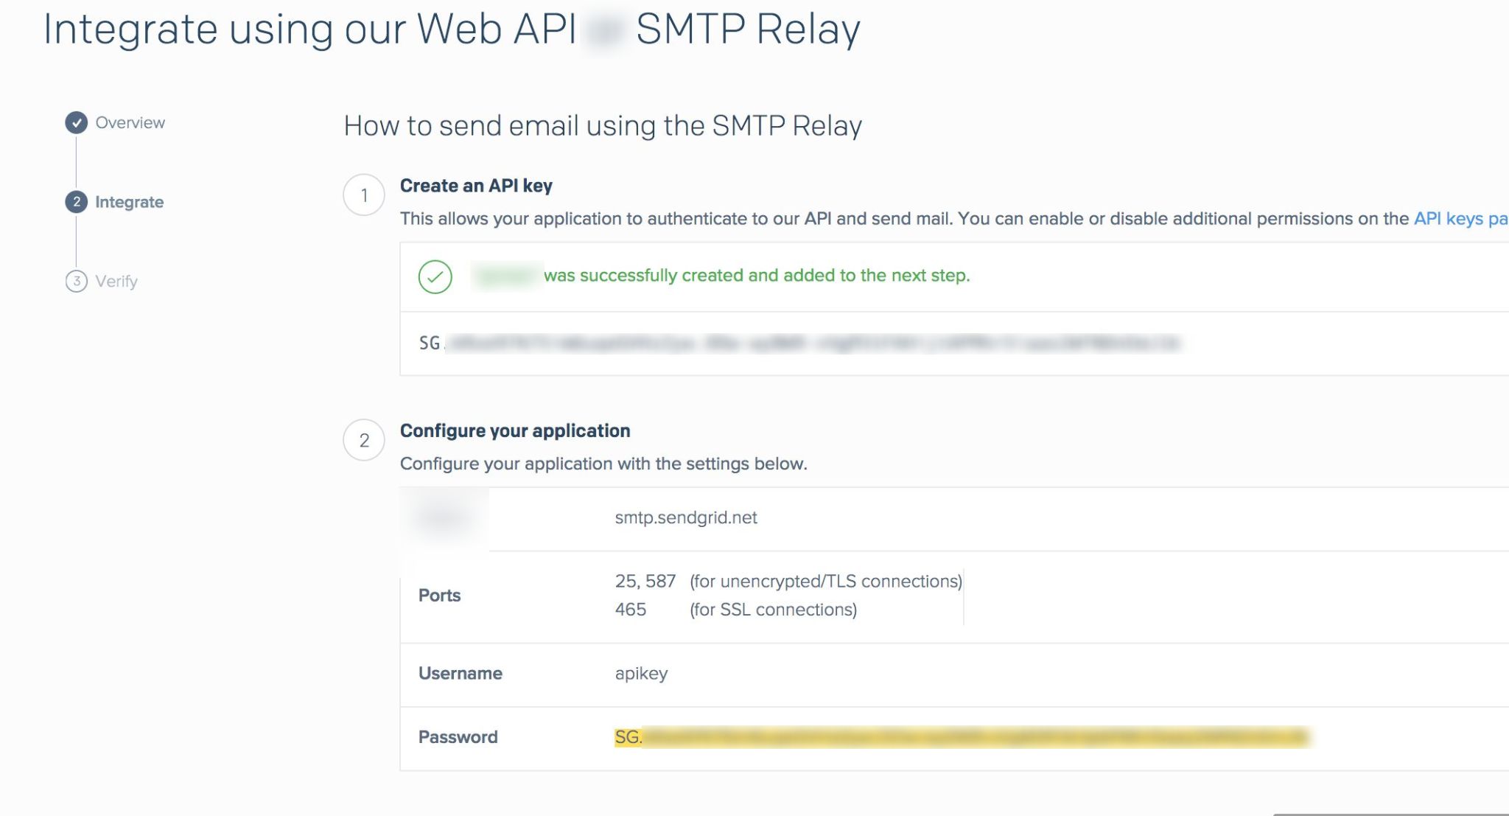Click the apikey username value
This screenshot has width=1509, height=816.
tap(641, 674)
